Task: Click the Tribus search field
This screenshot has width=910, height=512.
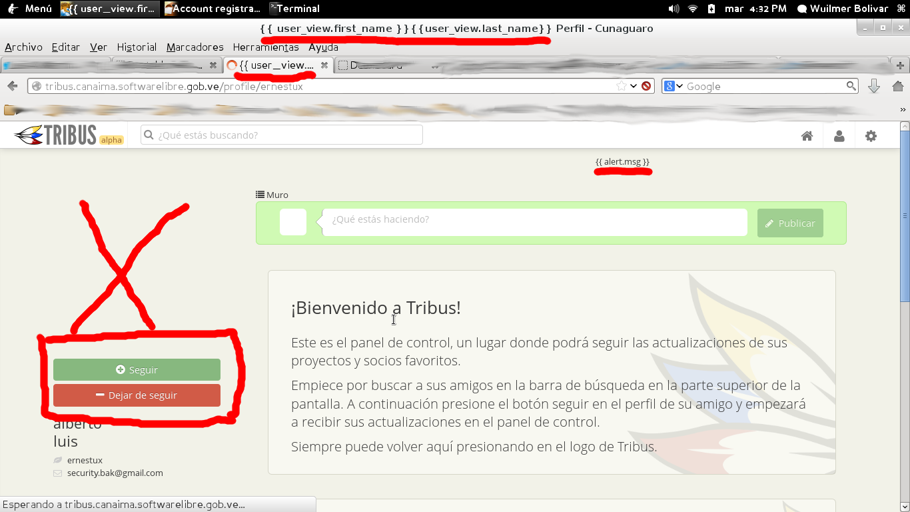Action: (282, 135)
